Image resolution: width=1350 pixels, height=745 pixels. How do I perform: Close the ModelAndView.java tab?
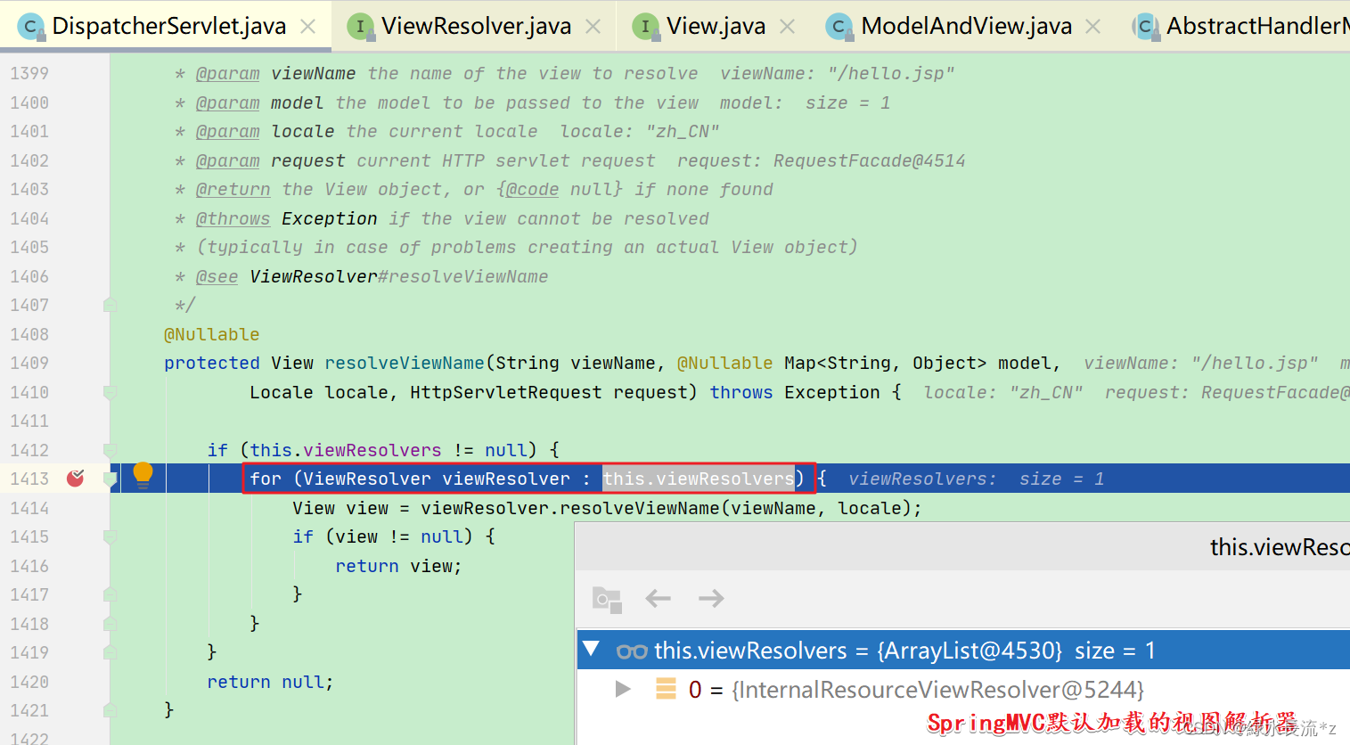coord(1093,27)
